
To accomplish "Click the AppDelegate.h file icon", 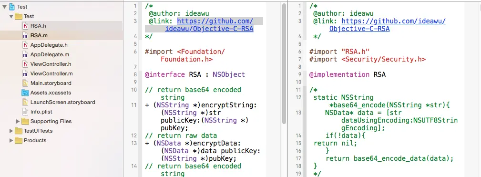I will (25, 45).
